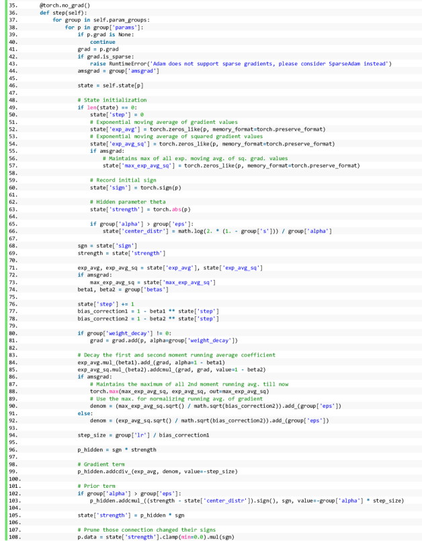
Task: Click the '# Record initial sign' comment
Action: click(x=122, y=180)
